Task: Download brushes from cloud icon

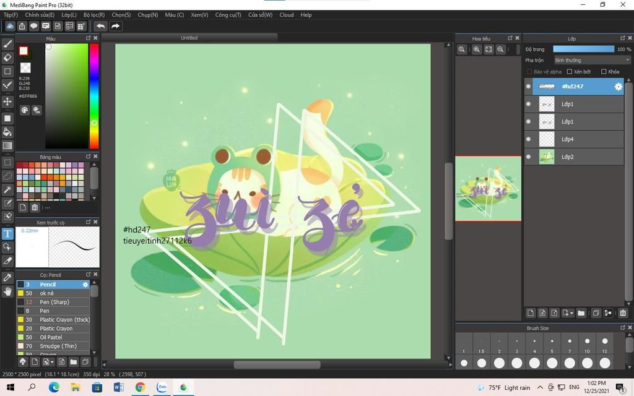Action: click(x=23, y=361)
